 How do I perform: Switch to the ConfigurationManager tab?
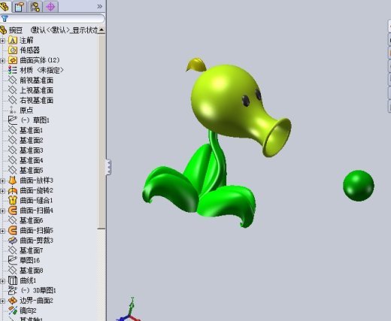[x=35, y=7]
